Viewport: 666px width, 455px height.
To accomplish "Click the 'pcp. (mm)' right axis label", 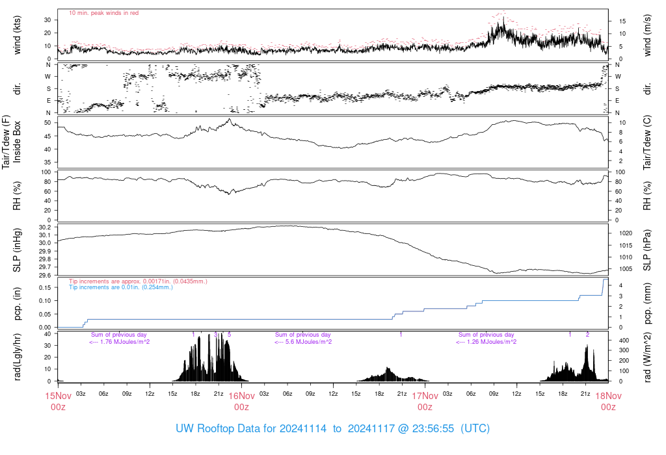I will pos(647,304).
